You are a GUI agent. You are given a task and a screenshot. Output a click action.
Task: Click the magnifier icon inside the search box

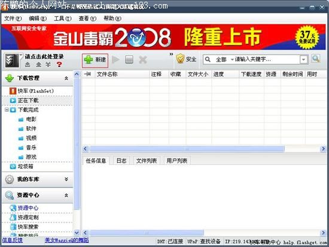click(208, 60)
